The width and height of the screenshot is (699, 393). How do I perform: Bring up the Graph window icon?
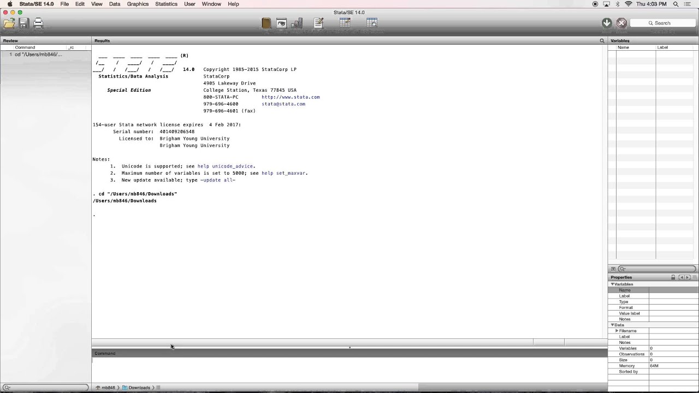pos(297,23)
